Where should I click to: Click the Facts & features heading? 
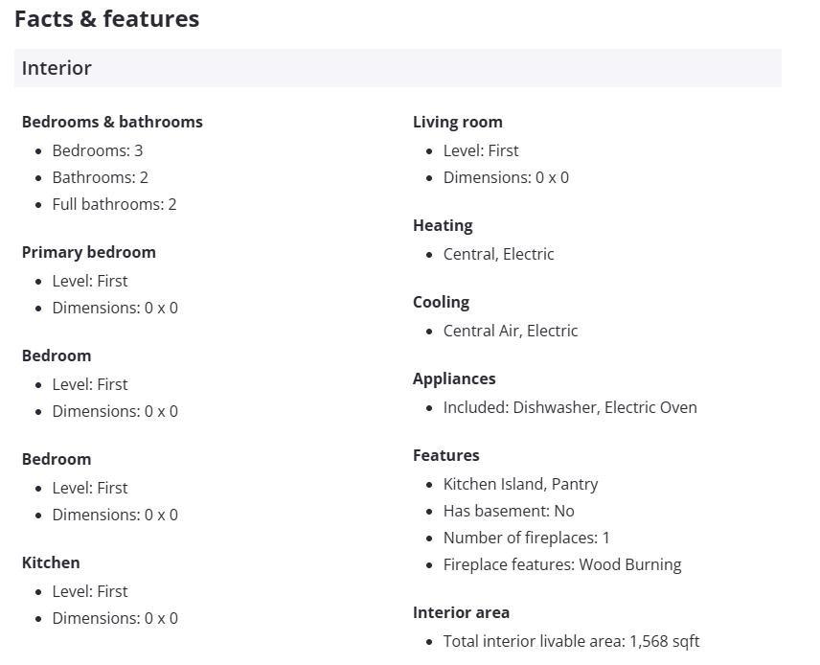[106, 19]
